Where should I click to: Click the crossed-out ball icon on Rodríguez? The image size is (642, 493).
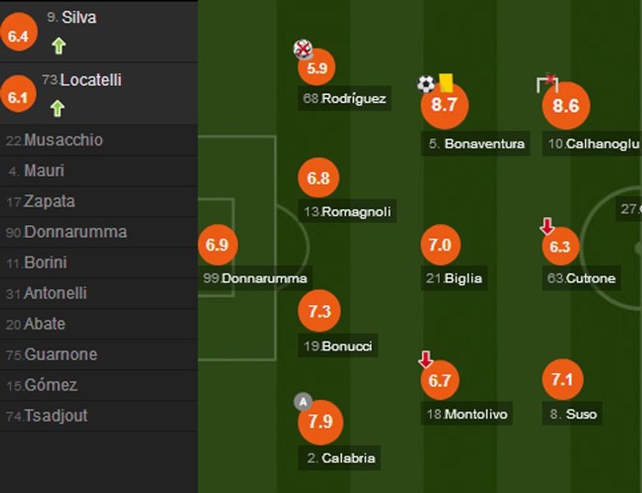[x=303, y=50]
